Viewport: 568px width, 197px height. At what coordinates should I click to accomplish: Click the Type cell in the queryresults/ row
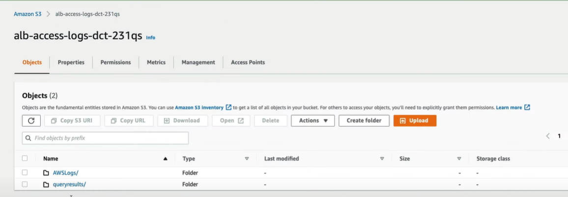click(190, 185)
